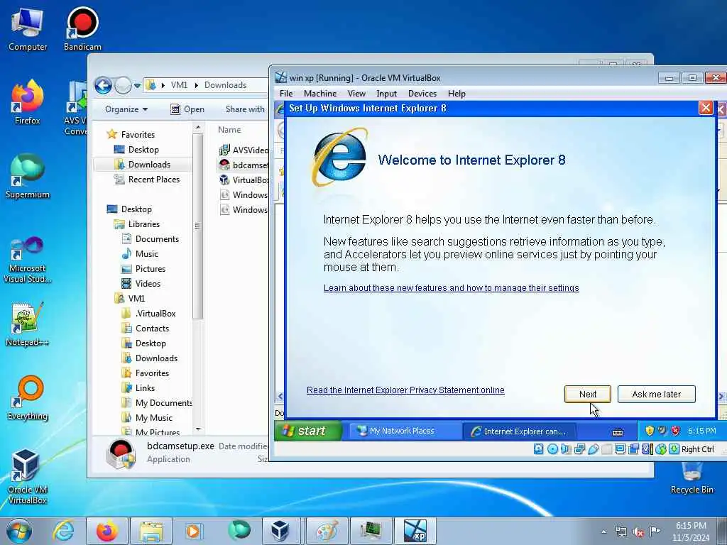Image resolution: width=727 pixels, height=545 pixels.
Task: Click the VirtualBox display indicator icon
Action: (x=620, y=448)
